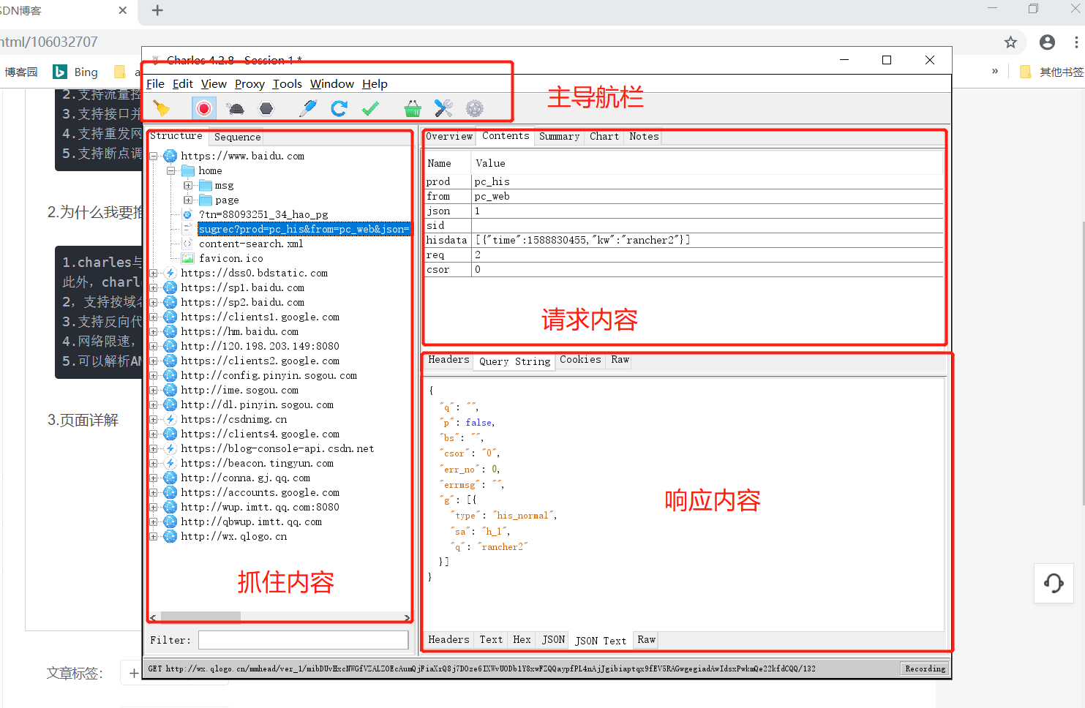Open tools with the wrench and screwdriver icon

(443, 108)
